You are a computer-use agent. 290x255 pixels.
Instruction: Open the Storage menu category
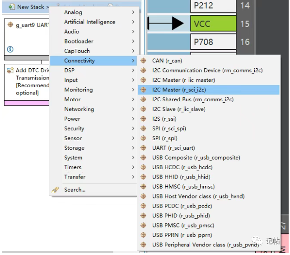94,148
